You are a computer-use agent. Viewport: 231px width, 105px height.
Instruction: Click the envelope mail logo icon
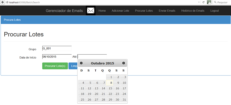tap(91, 11)
